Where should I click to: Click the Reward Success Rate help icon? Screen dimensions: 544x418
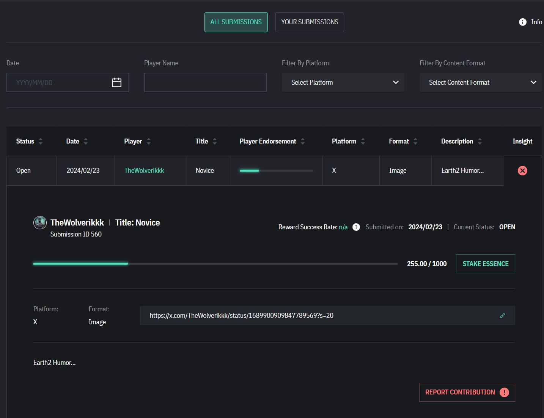point(356,227)
